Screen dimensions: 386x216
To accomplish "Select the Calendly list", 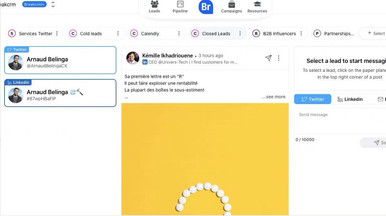I will click(x=150, y=34).
